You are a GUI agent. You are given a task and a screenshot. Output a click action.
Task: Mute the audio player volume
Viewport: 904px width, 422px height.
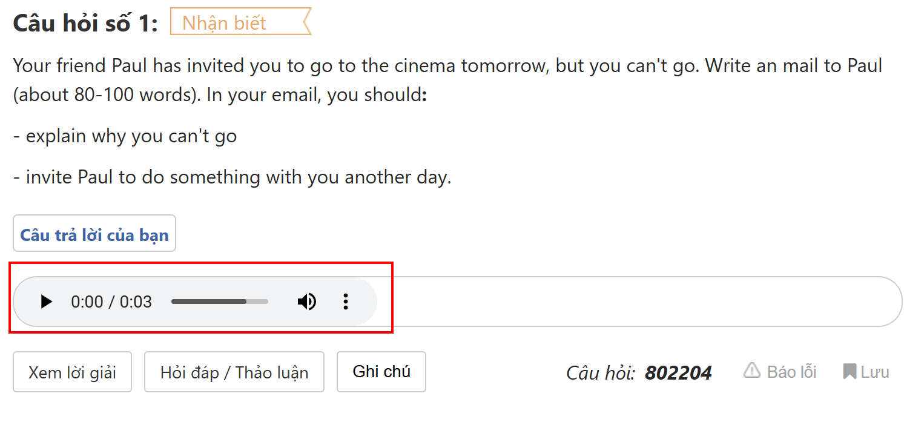[307, 302]
